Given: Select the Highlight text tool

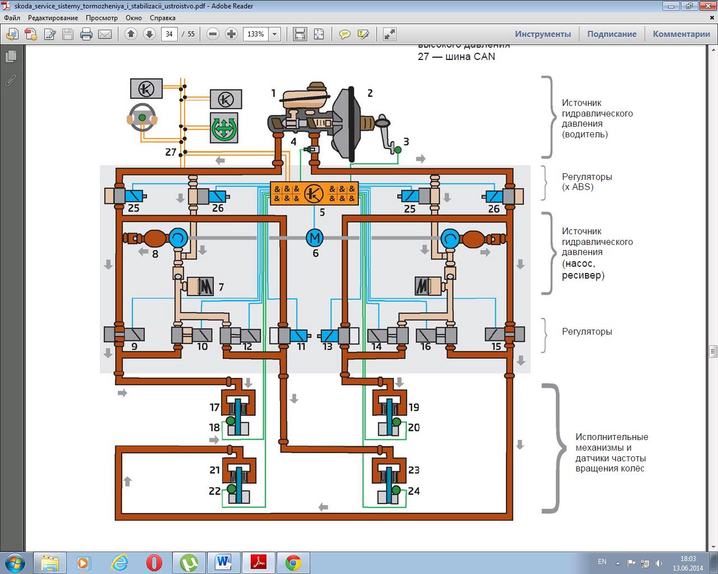Looking at the screenshot, I should coord(363,34).
